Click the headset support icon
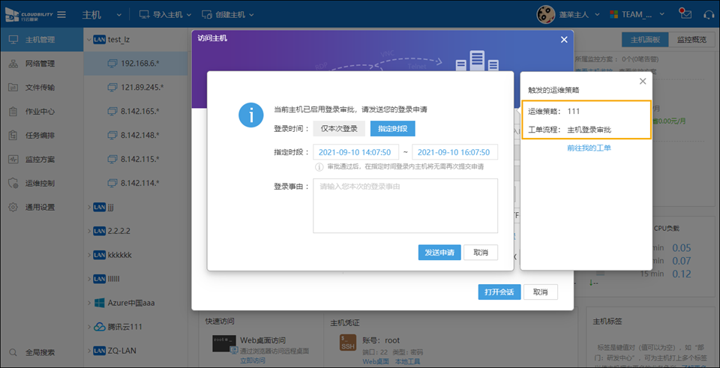This screenshot has width=720, height=368. point(709,14)
